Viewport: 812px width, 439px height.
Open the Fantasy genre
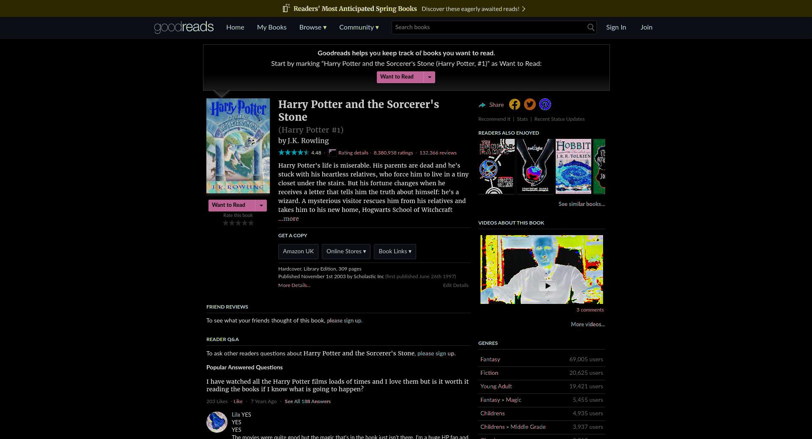(490, 360)
